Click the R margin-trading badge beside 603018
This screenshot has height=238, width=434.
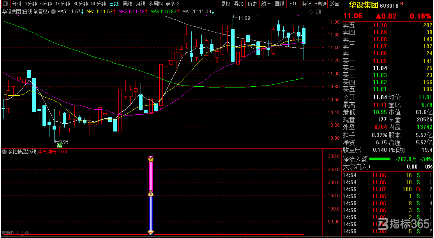(x=401, y=4)
